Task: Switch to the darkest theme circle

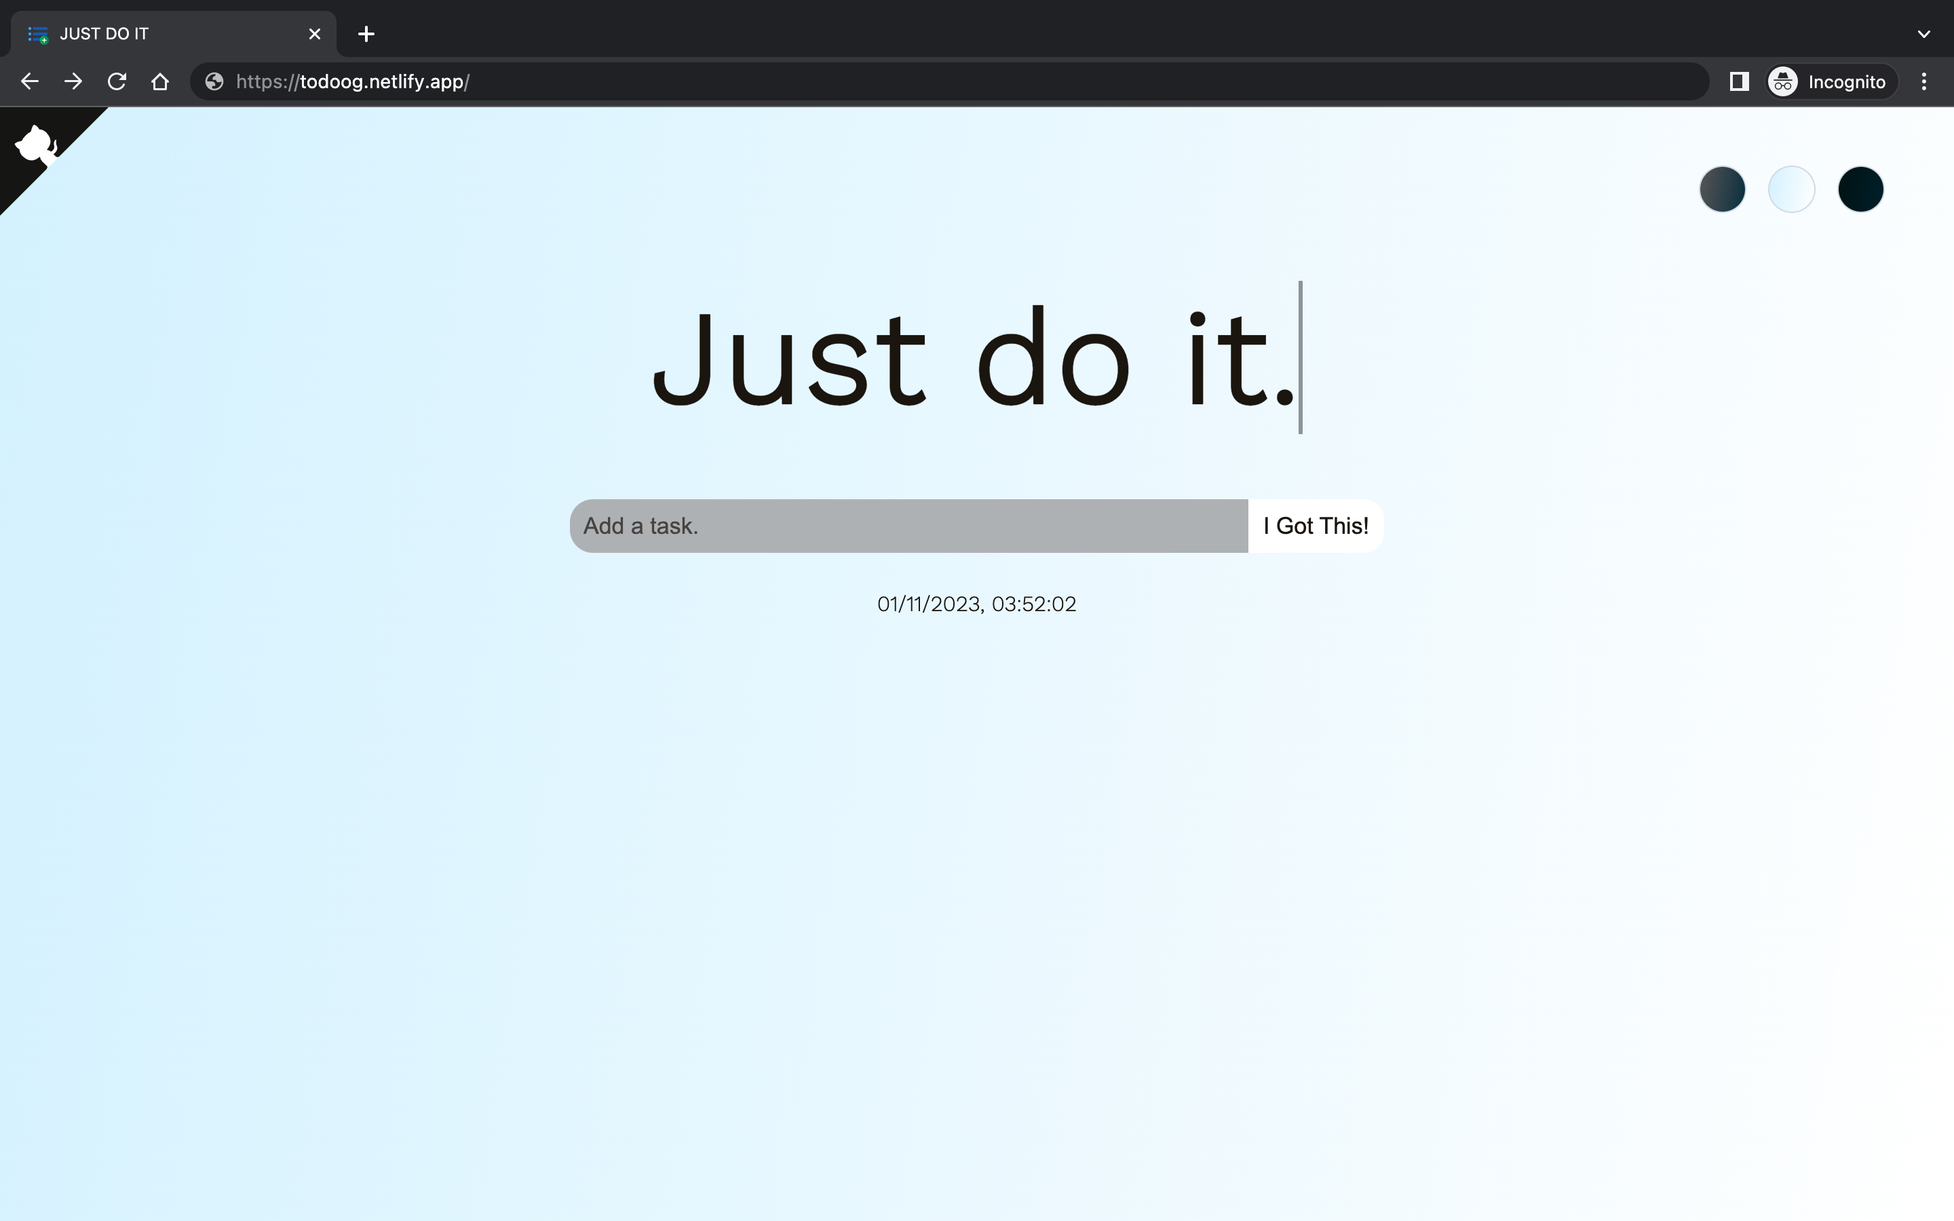Action: click(1860, 190)
